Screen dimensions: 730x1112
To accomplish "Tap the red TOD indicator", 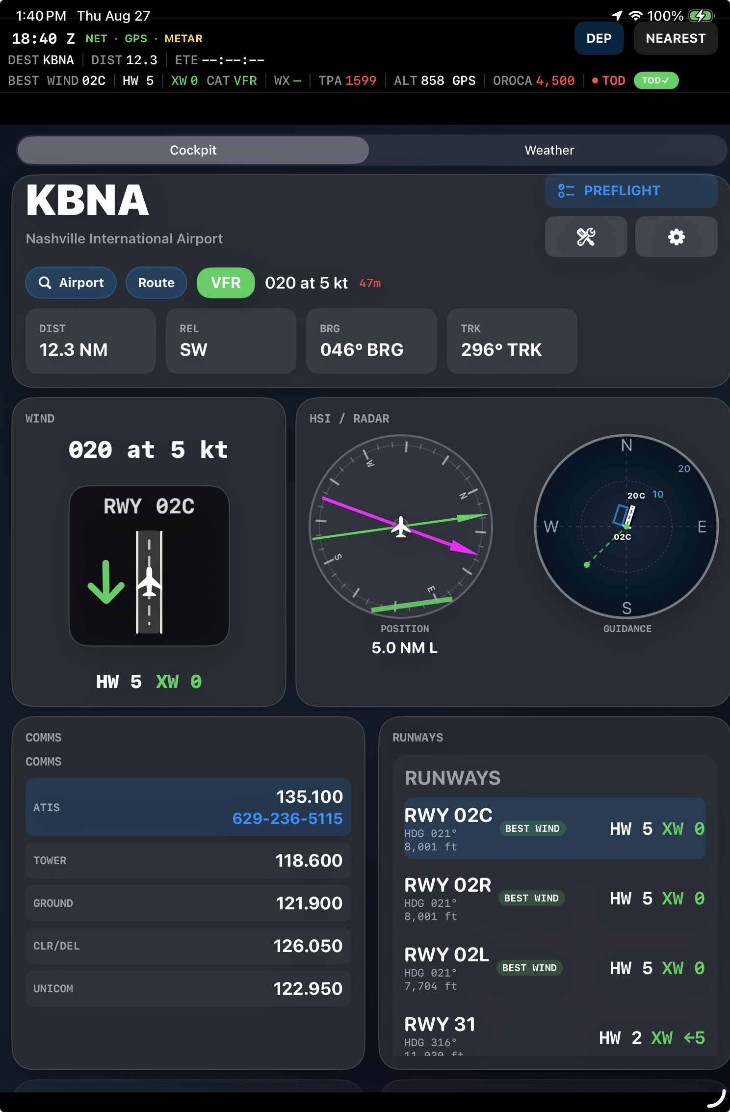I will point(608,80).
